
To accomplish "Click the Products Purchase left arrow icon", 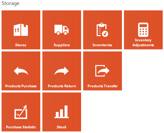I will click(21, 71).
